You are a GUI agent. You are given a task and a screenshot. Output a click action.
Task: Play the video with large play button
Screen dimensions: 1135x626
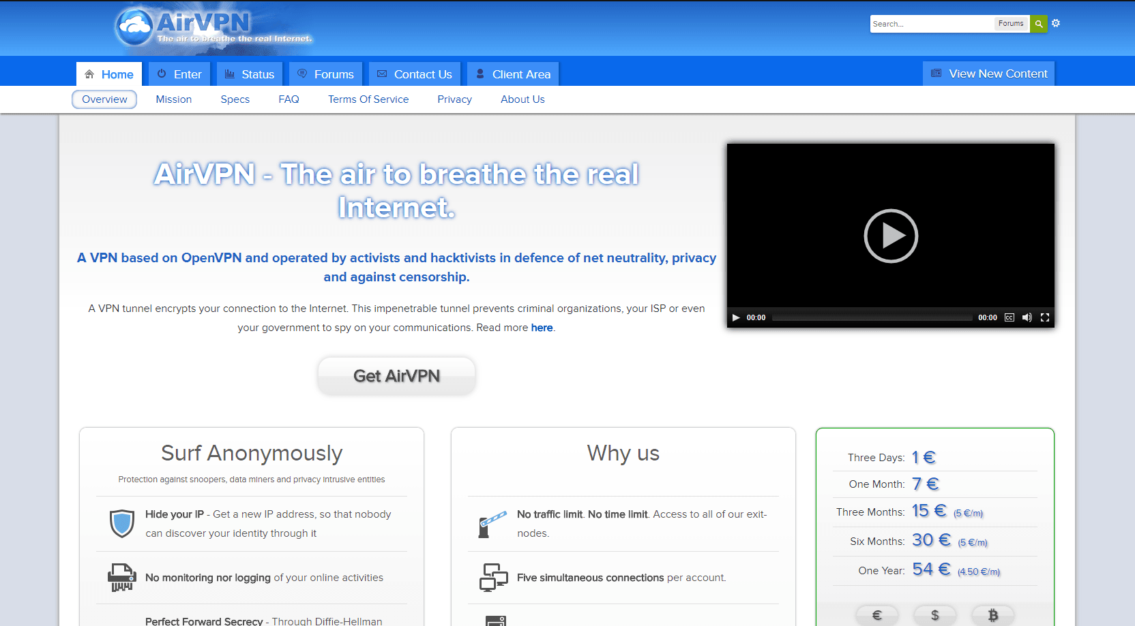point(891,236)
